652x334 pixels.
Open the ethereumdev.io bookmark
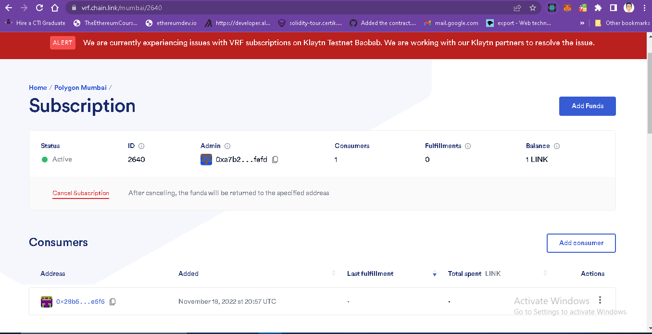[171, 23]
